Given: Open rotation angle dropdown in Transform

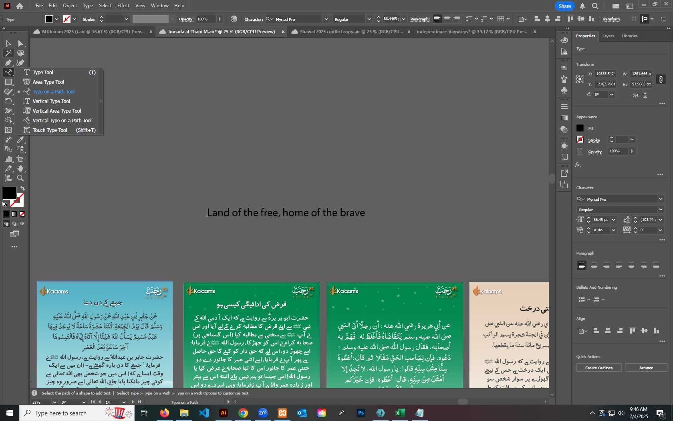Looking at the screenshot, I should point(611,95).
